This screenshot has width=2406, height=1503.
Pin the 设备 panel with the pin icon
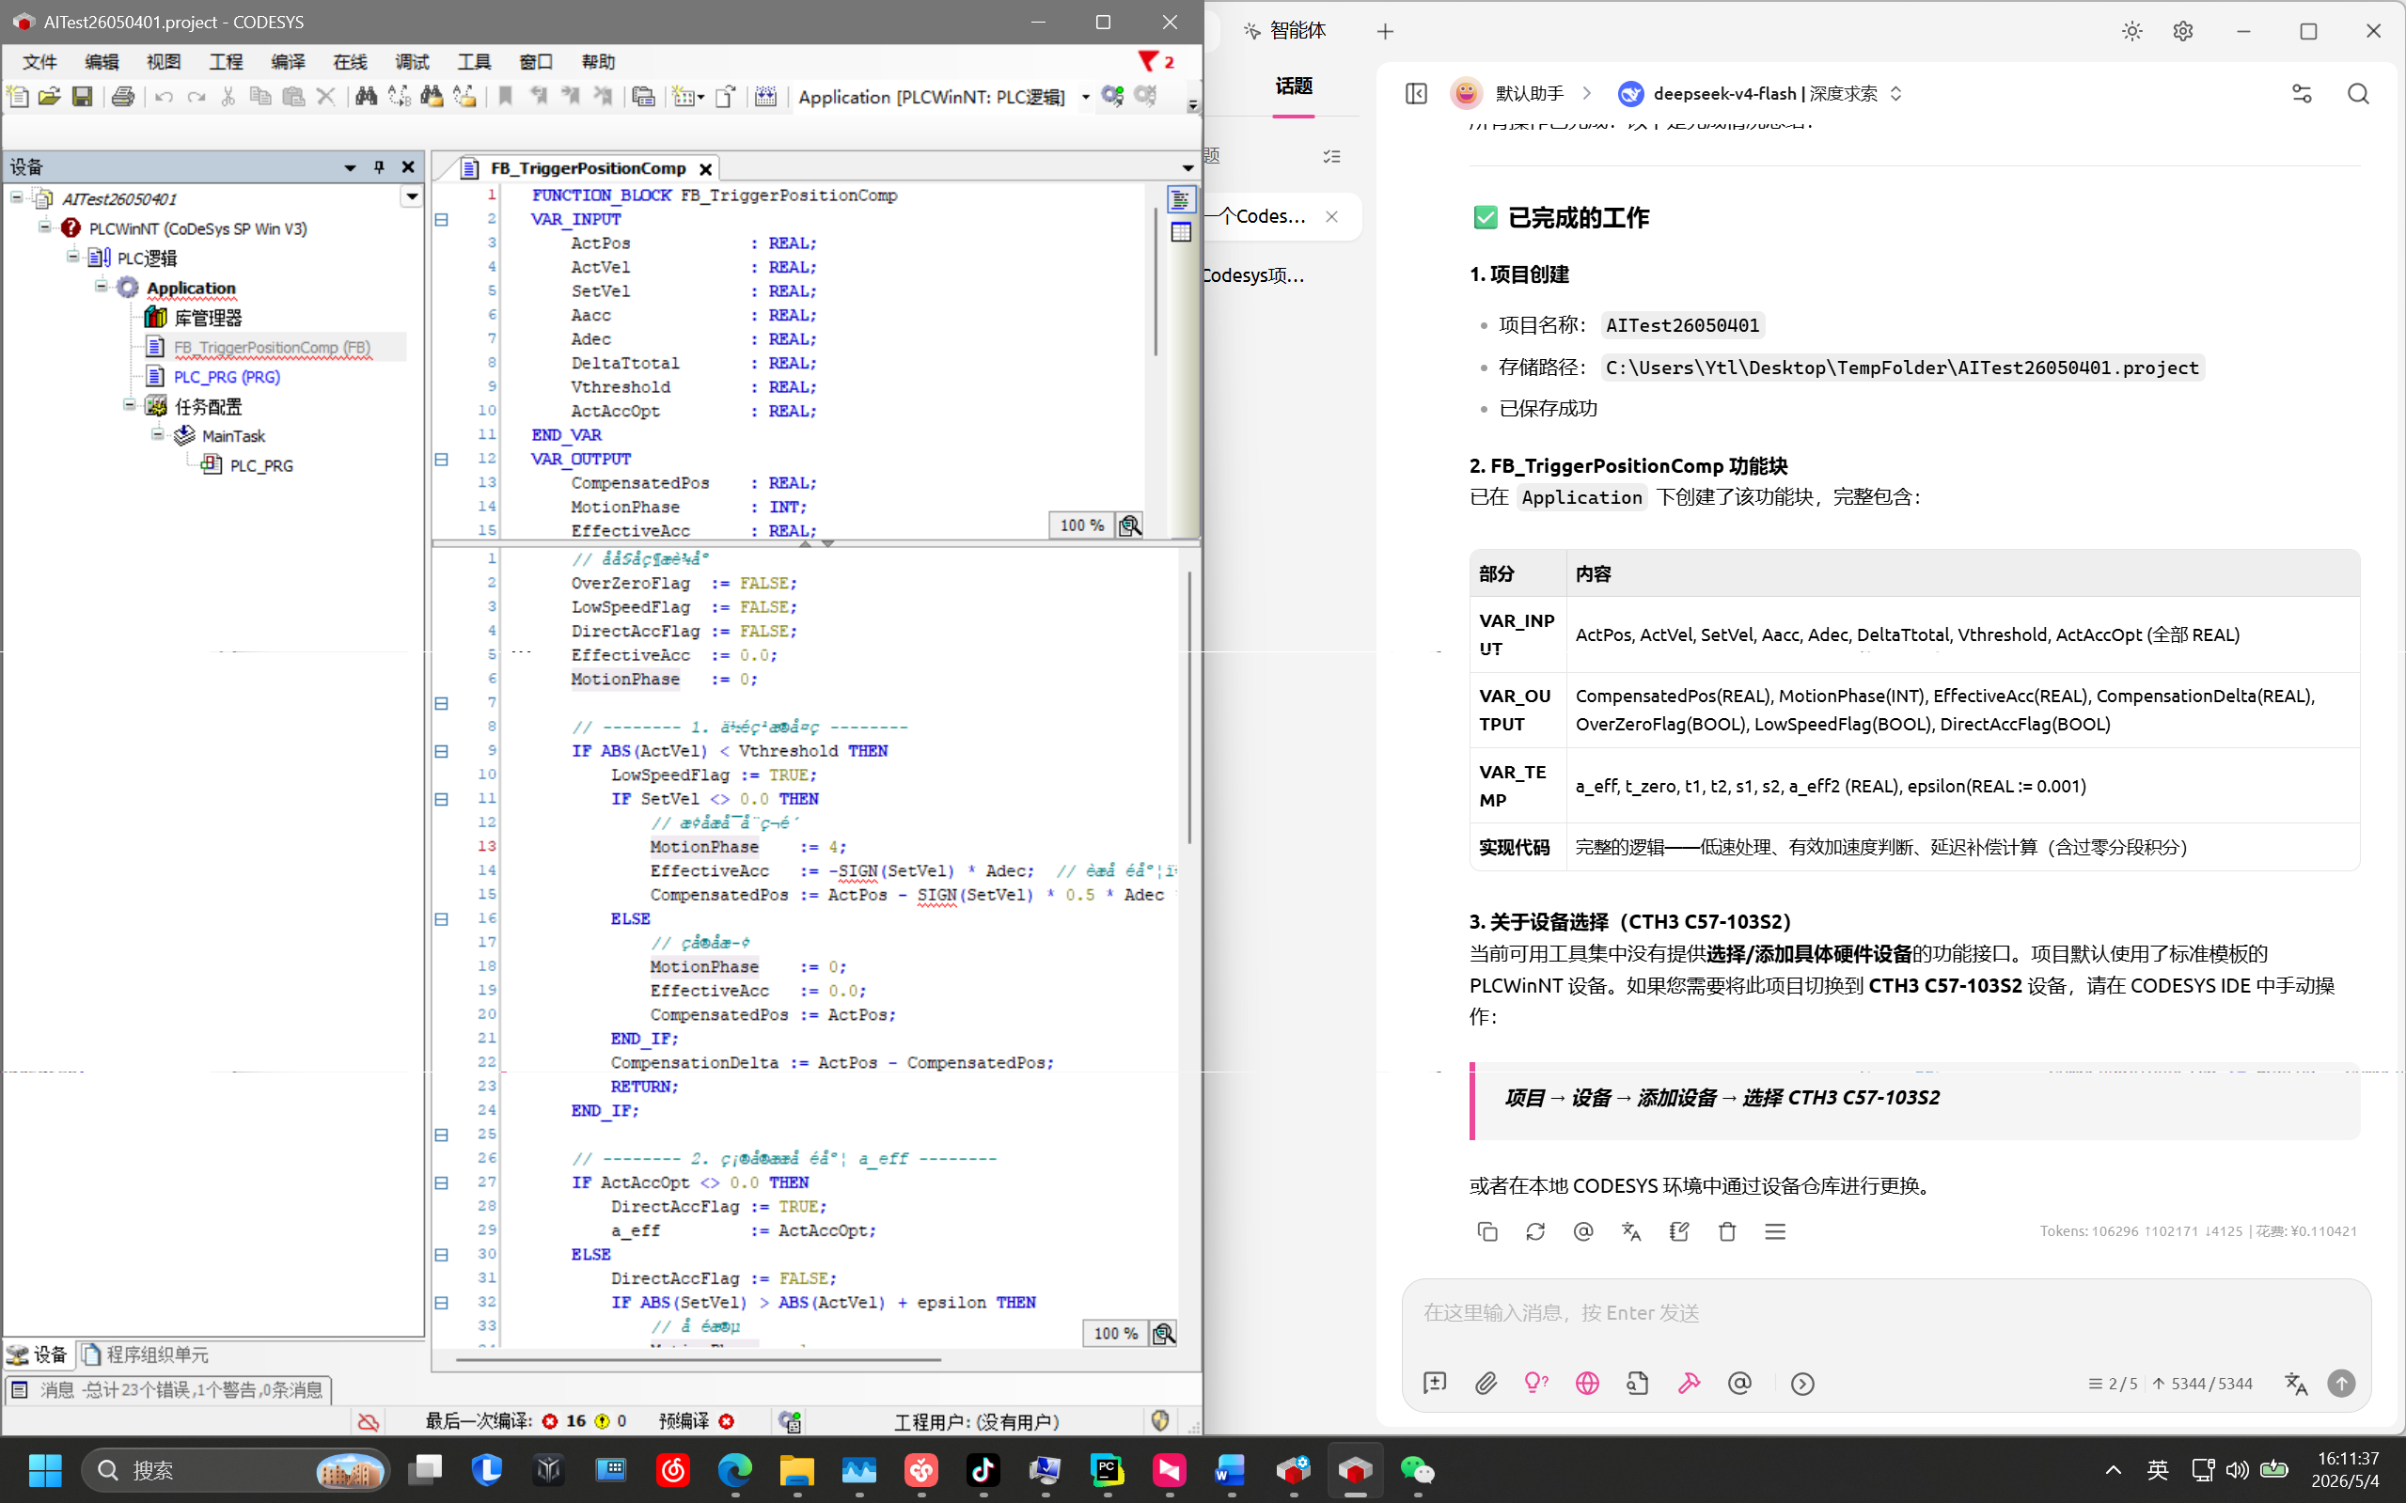(379, 167)
